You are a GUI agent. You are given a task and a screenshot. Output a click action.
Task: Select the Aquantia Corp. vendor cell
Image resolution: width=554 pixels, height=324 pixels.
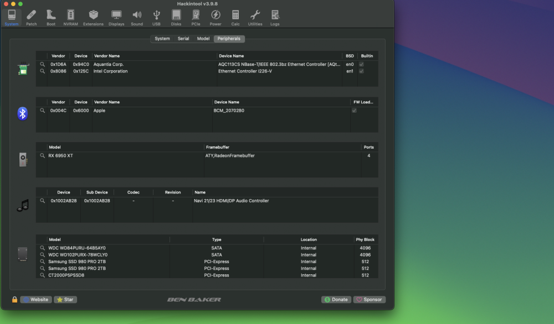pos(109,64)
